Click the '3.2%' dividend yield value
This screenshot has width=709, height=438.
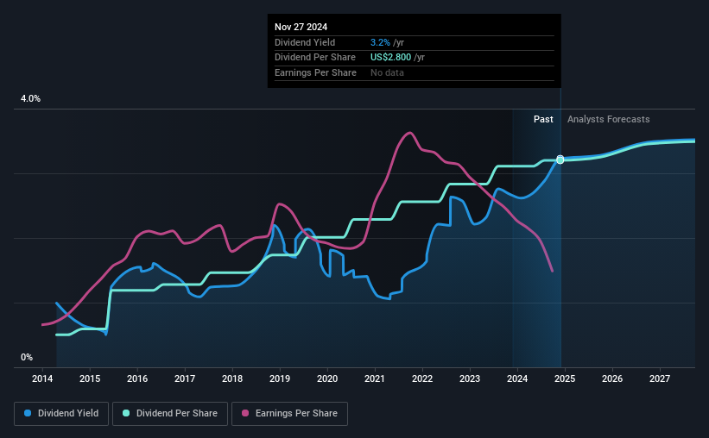pyautogui.click(x=380, y=42)
